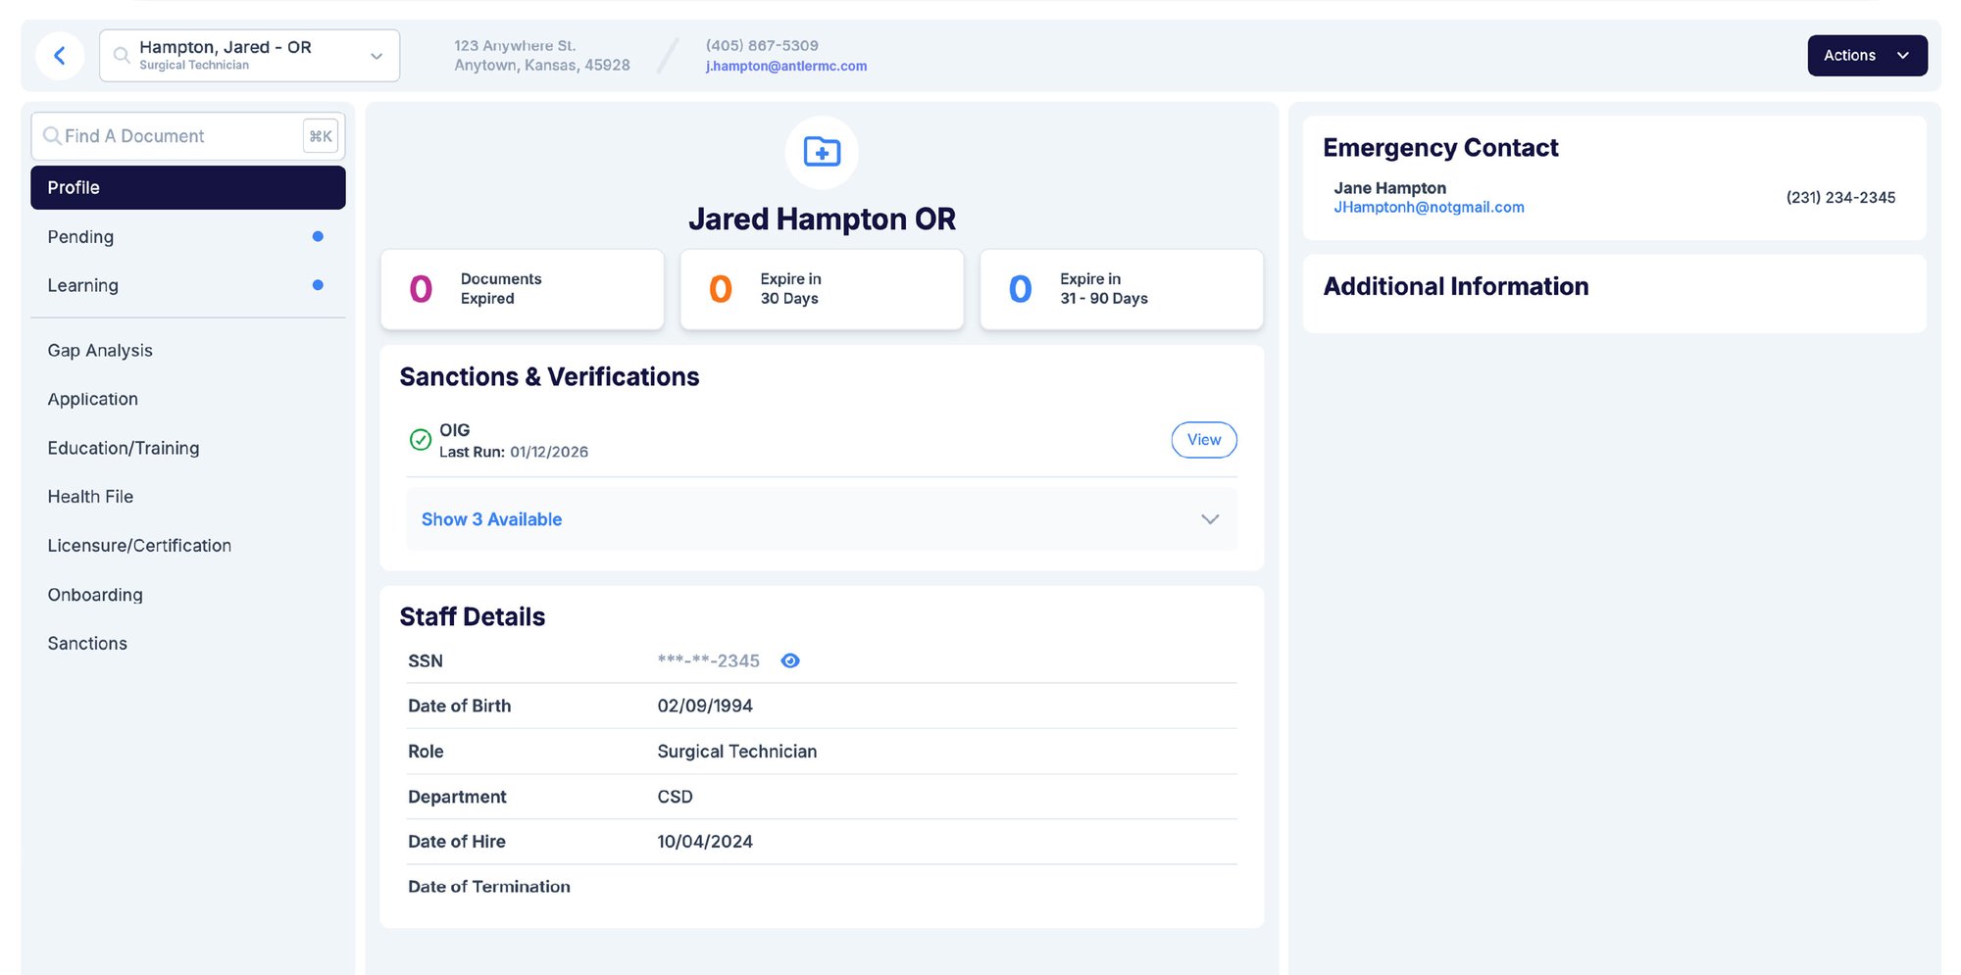
Task: Click the ⌘K shortcut badge
Action: [321, 136]
